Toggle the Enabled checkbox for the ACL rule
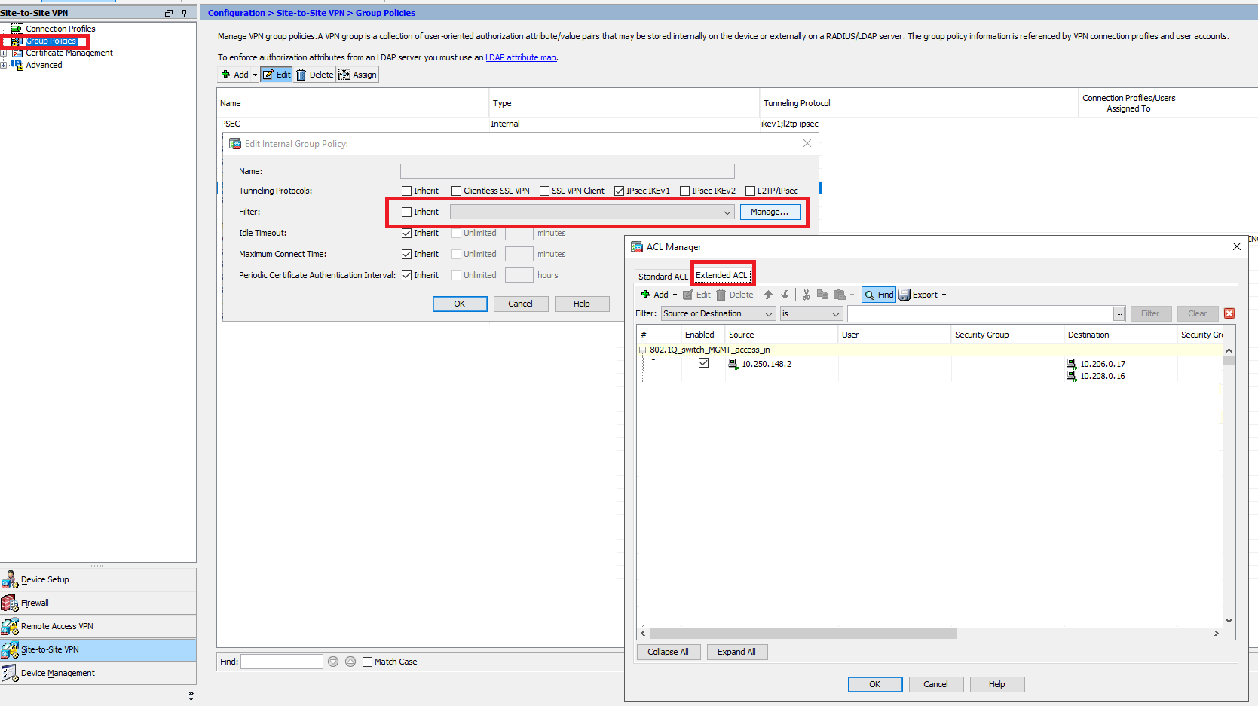This screenshot has width=1258, height=706. 703,362
